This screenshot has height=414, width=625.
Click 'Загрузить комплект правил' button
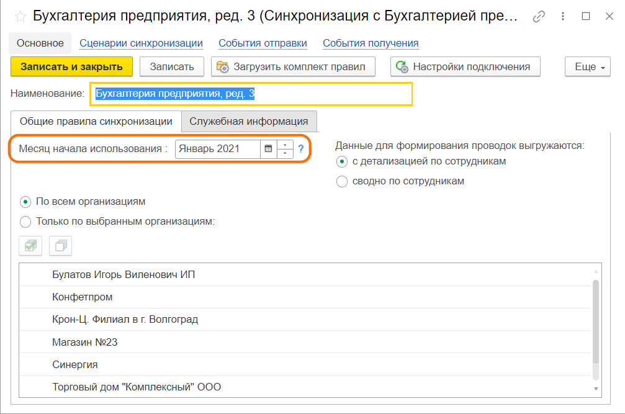point(293,66)
